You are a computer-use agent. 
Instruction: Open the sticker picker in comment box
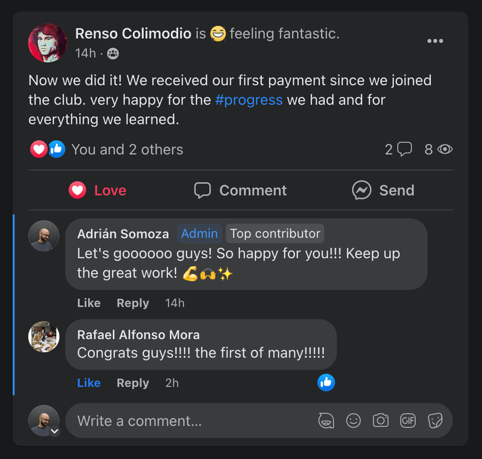click(x=435, y=420)
